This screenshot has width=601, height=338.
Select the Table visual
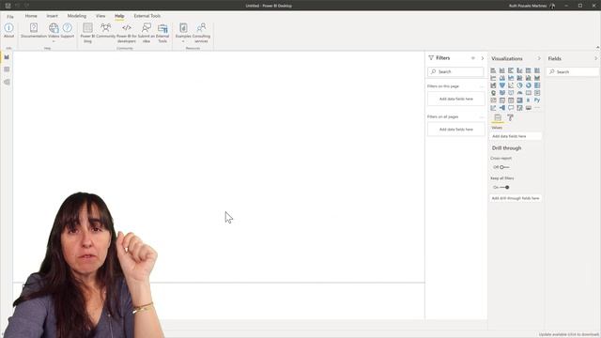click(x=511, y=100)
